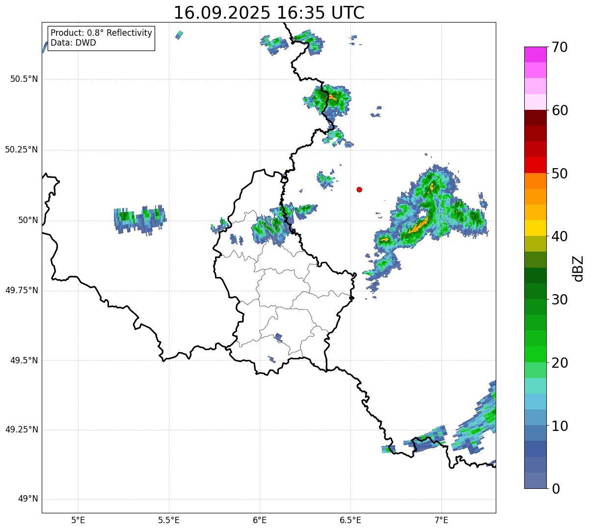The width and height of the screenshot is (590, 530).
Task: Click the 5.5°E longitude label
Action: [x=169, y=520]
